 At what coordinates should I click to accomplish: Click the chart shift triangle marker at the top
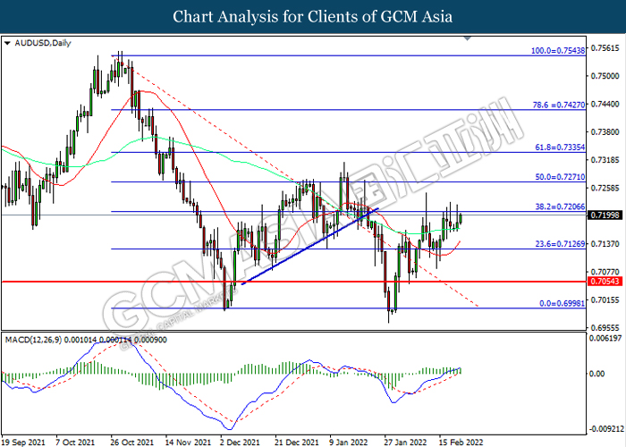click(x=468, y=38)
